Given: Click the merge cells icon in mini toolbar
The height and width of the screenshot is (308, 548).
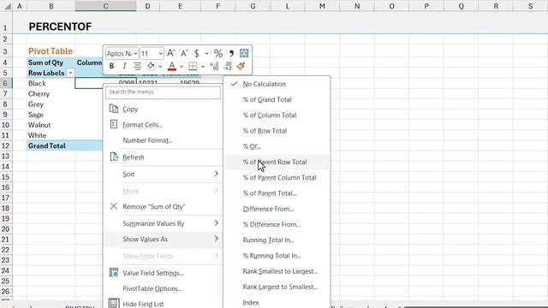Looking at the screenshot, I should [244, 53].
